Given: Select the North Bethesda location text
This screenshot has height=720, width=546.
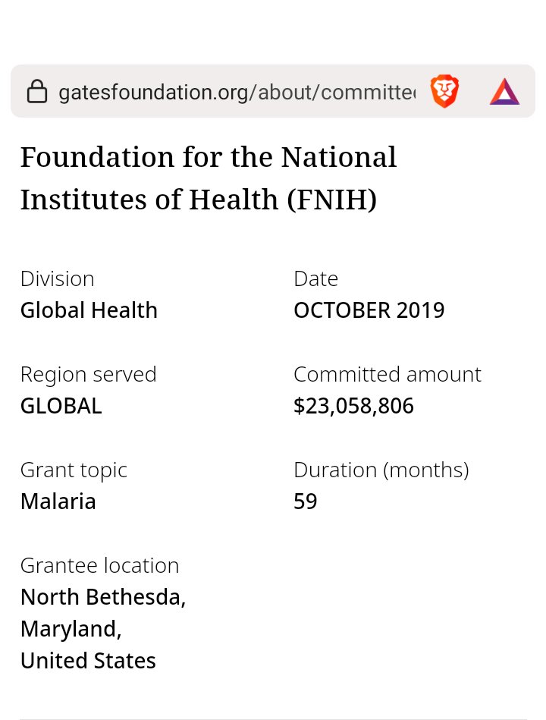Looking at the screenshot, I should (x=103, y=597).
